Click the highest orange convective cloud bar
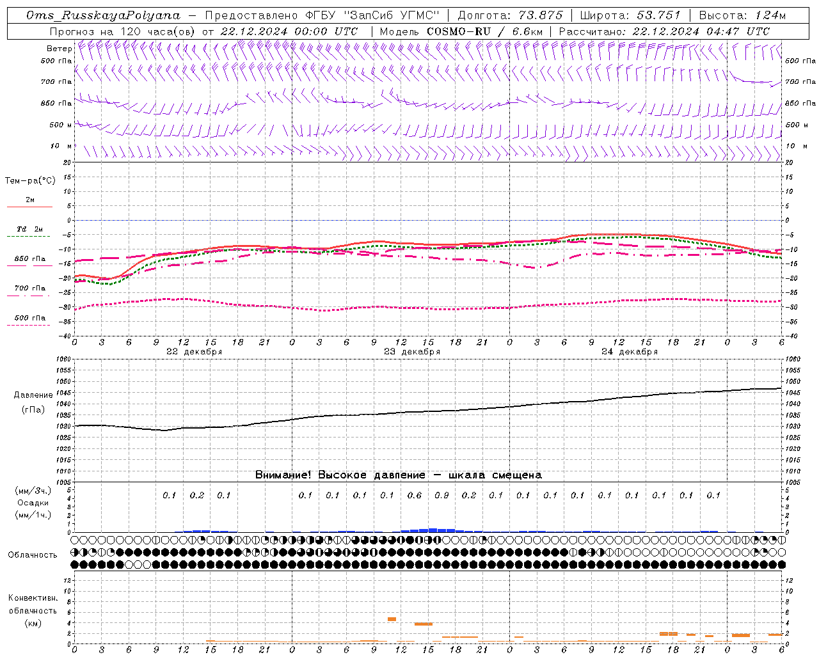819x655 pixels. (392, 619)
